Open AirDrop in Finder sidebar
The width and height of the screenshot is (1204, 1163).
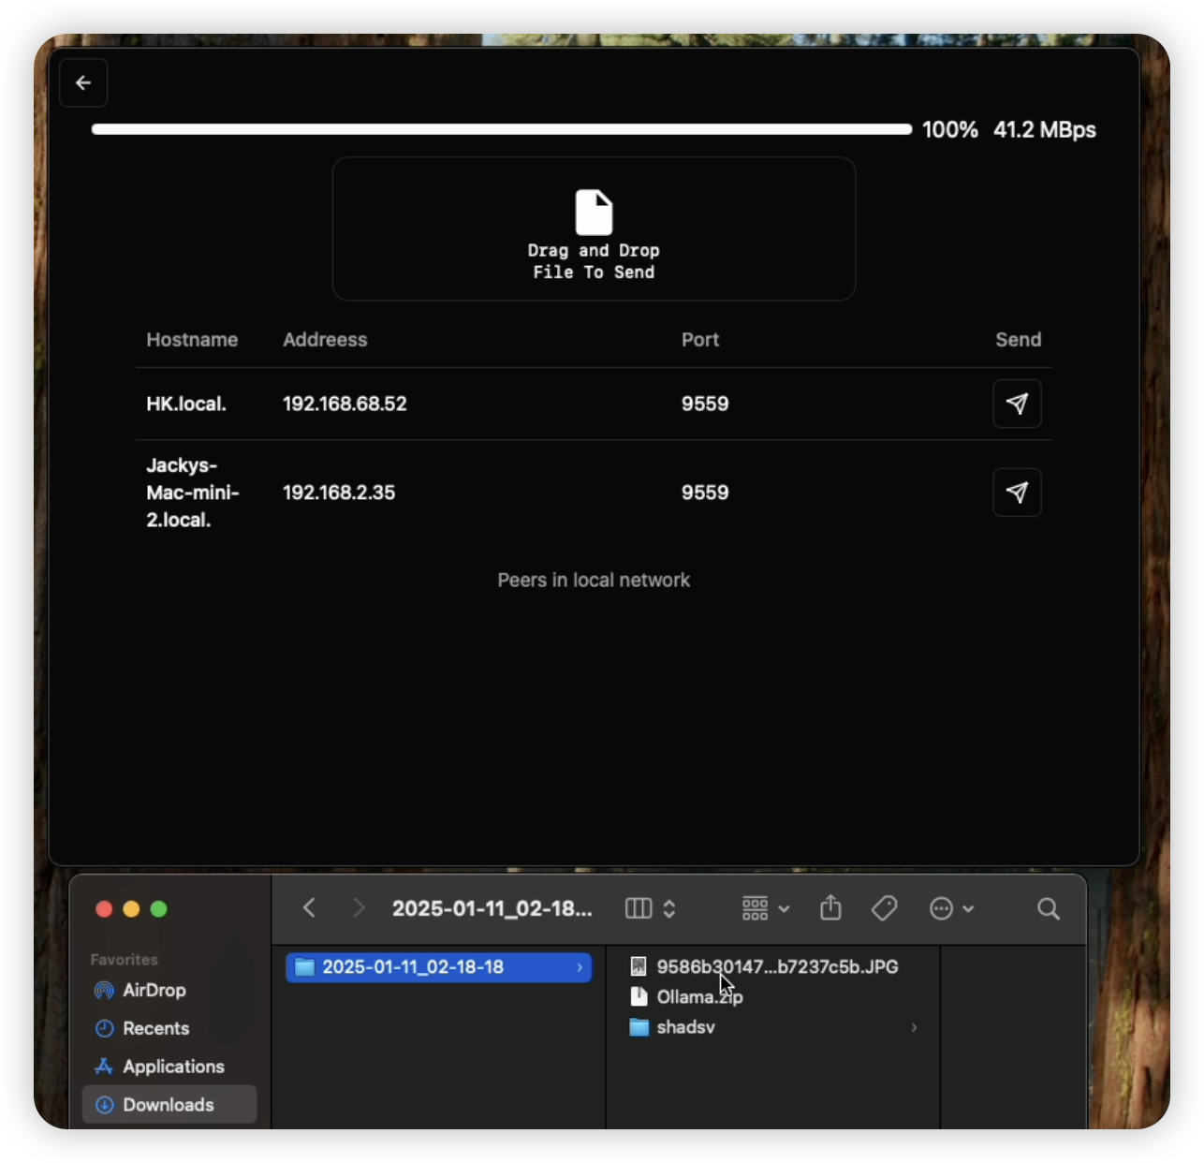click(x=154, y=990)
